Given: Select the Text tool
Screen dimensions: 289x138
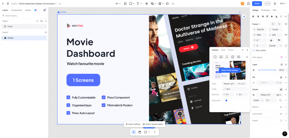Looking at the screenshot, I should (138, 3).
